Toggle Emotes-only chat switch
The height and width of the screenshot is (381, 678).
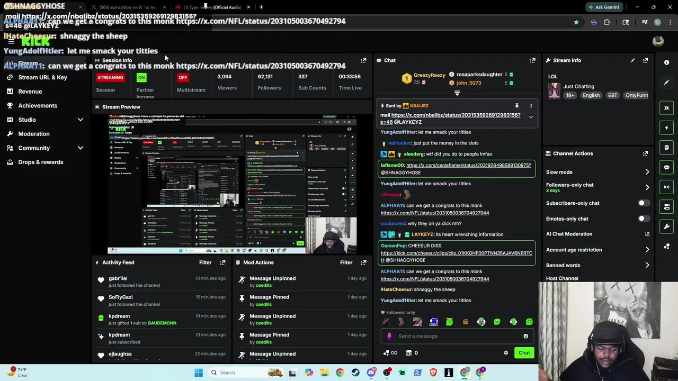643,219
